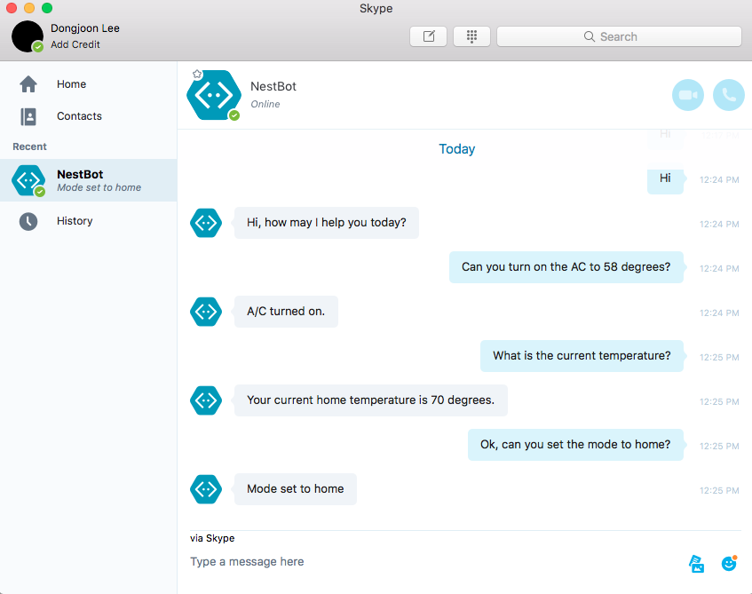Click the 'Hi' message sent at 12:24 PM
Viewport: 752px width, 594px height.
(x=665, y=179)
